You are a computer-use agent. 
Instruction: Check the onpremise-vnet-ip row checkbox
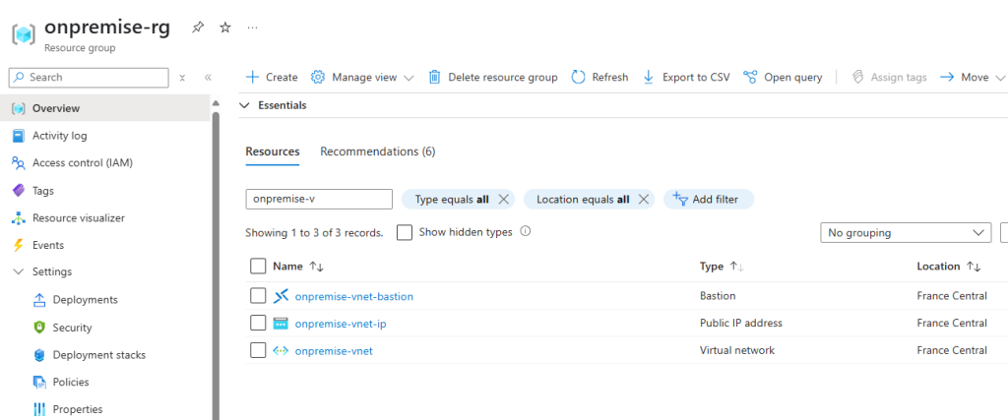click(x=258, y=323)
